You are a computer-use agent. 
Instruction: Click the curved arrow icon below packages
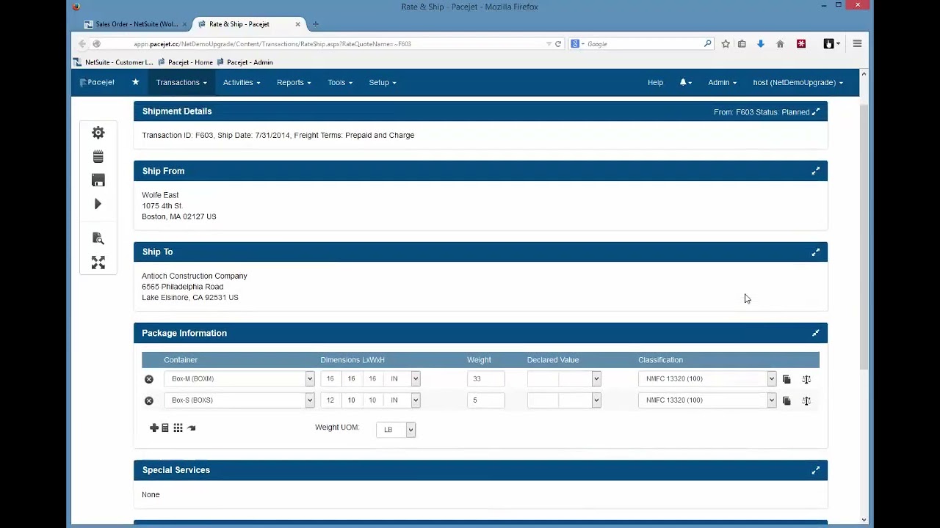(x=192, y=428)
